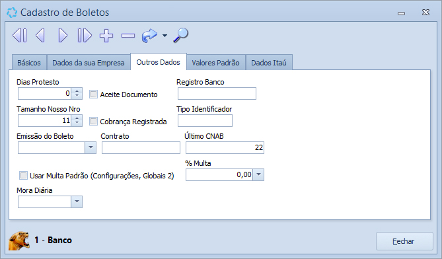Open the arrow button's dropdown menu
This screenshot has width=442, height=259.
pyautogui.click(x=165, y=36)
